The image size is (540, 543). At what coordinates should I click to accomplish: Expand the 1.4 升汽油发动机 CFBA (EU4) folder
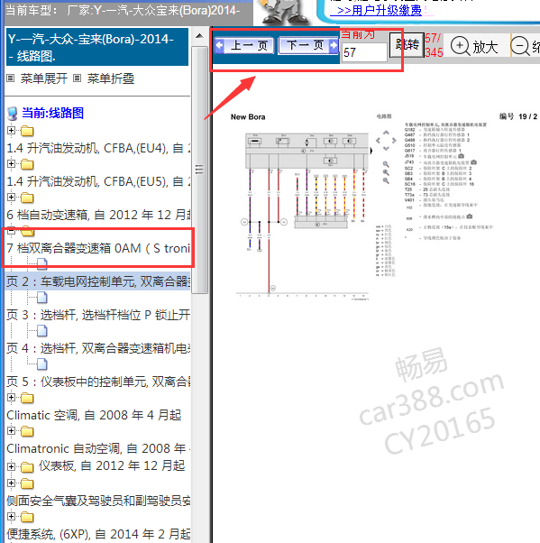tap(11, 131)
